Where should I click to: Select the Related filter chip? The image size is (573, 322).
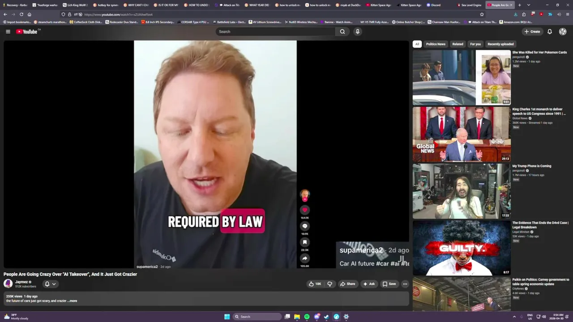click(x=458, y=44)
